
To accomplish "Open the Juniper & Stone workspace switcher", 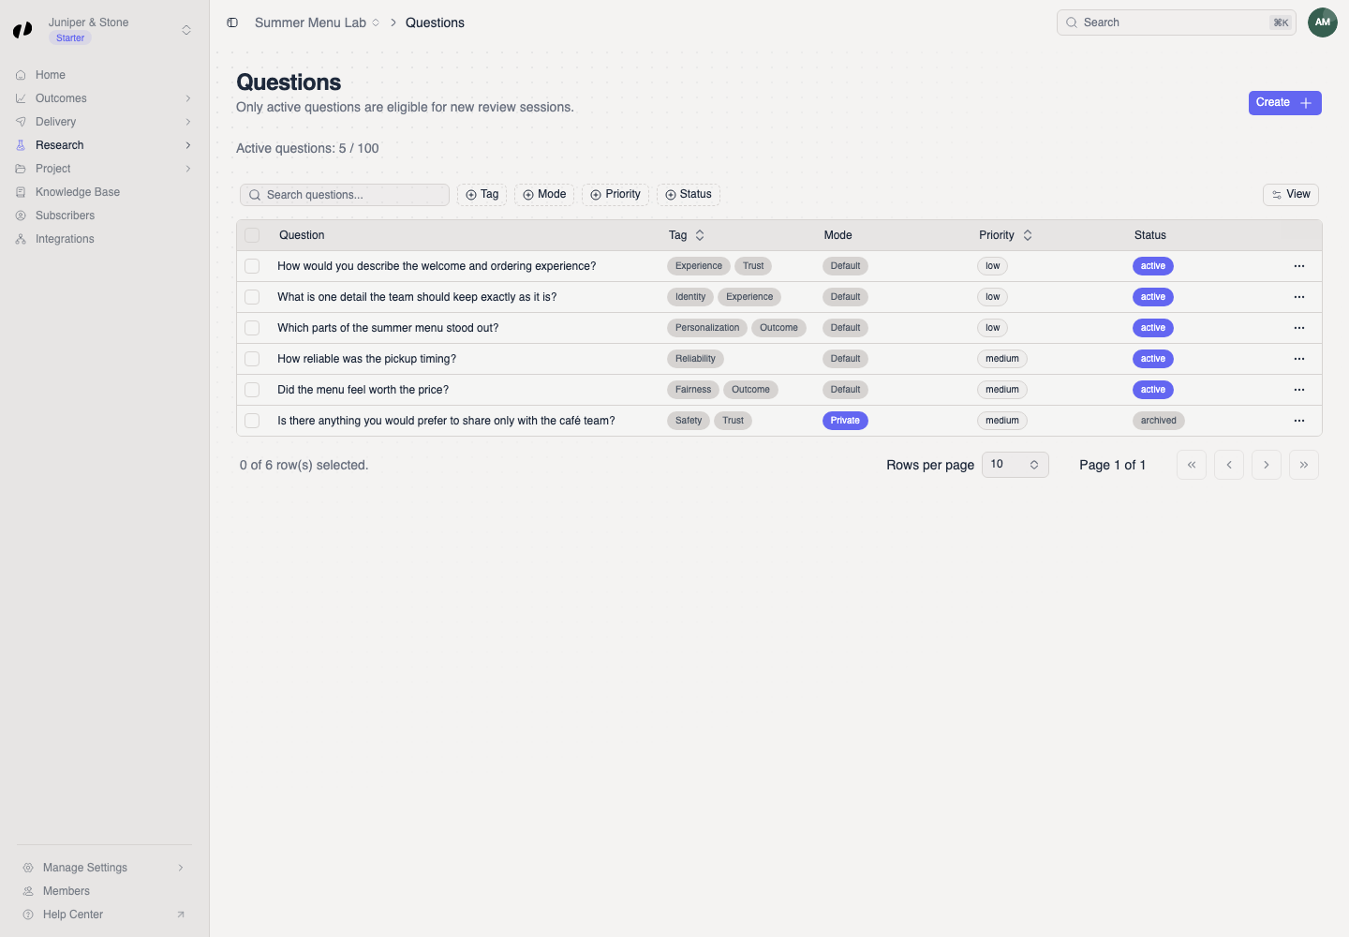I will (x=186, y=30).
